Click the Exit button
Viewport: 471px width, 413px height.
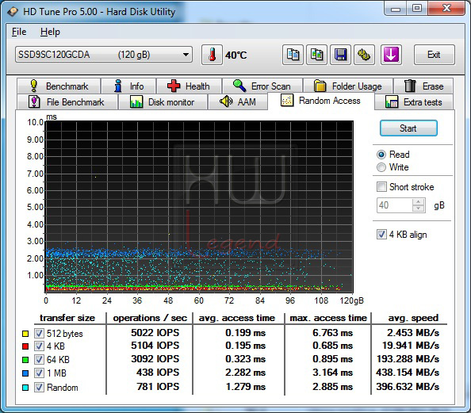[x=434, y=55]
